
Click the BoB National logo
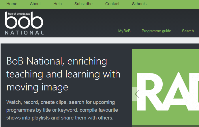[24, 23]
